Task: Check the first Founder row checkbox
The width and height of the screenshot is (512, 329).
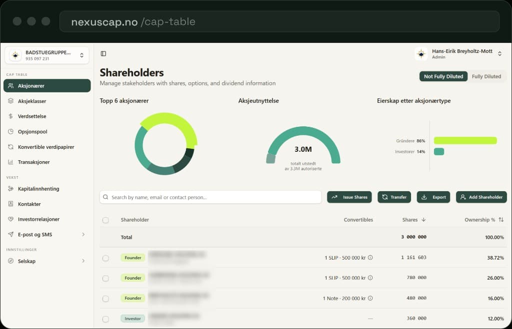Action: [x=105, y=258]
